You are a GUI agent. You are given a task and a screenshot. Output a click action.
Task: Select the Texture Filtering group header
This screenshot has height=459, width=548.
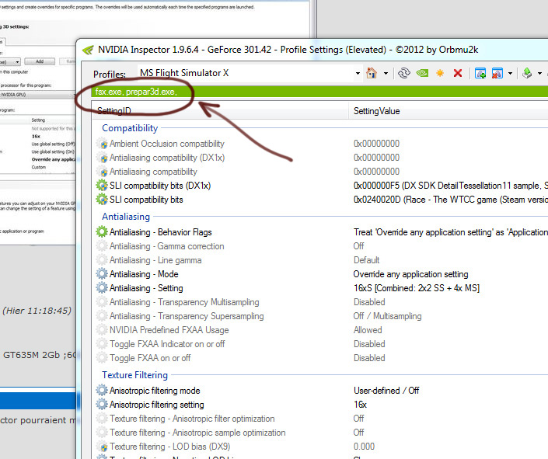point(135,375)
